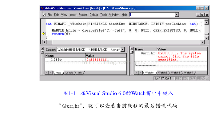223x118 pixels.
Task: Switch to the Watch3 tab
Action: (x=176, y=73)
